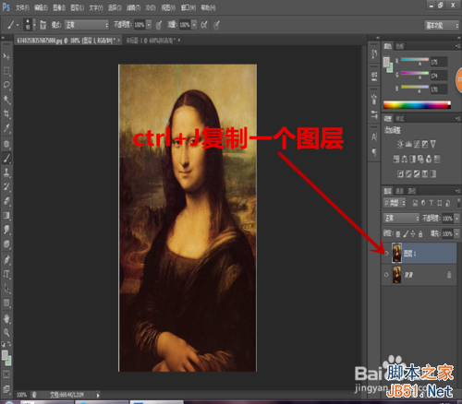Screen dimensions: 462x404
Task: Select the Magic Wand tool
Action: click(x=6, y=100)
